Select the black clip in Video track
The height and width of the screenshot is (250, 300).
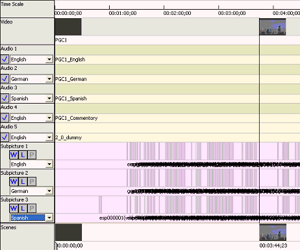tap(68, 27)
